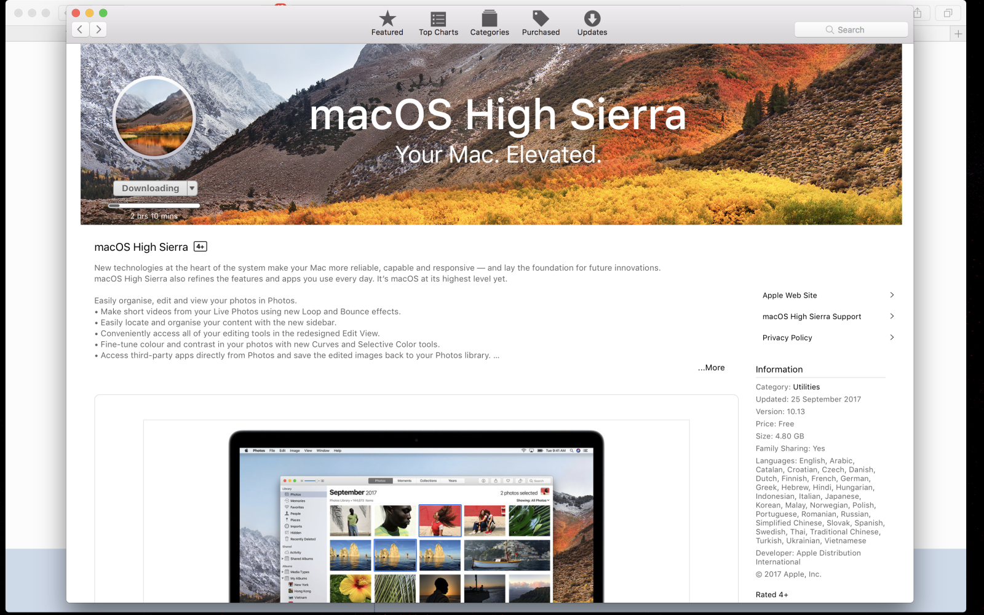Viewport: 984px width, 615px height.
Task: Click the download progress bar
Action: (154, 205)
